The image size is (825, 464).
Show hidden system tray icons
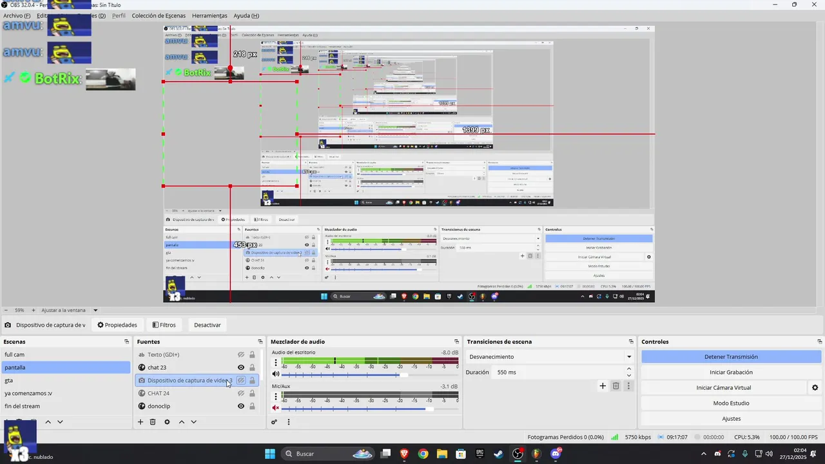click(x=703, y=454)
